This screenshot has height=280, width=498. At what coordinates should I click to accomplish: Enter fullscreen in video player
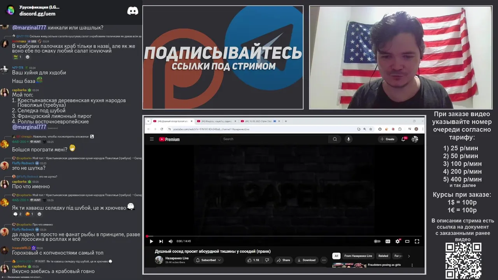pyautogui.click(x=417, y=241)
